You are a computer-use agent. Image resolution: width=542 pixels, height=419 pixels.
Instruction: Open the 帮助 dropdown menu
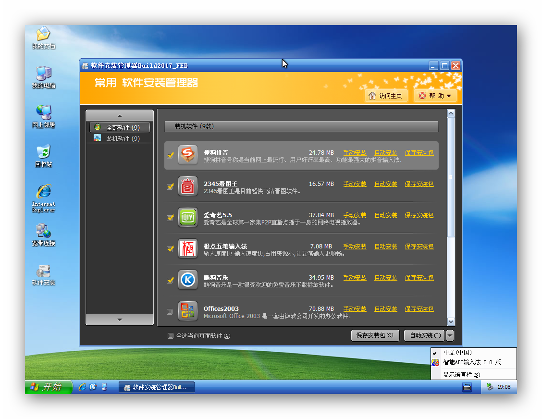pos(435,96)
